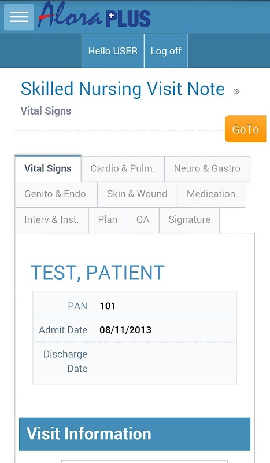Switch to the Cardio & Pulm. tab
270x463 pixels.
coord(123,168)
